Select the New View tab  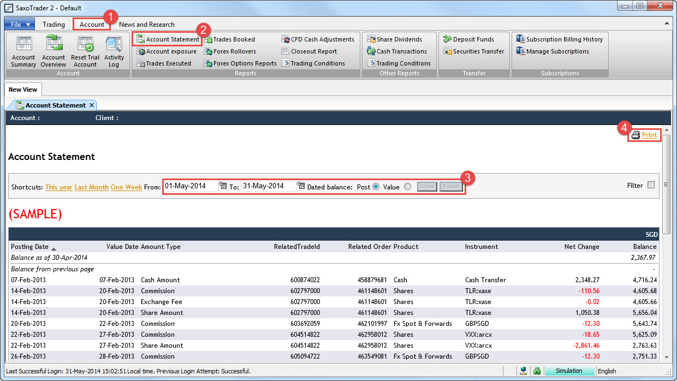22,90
